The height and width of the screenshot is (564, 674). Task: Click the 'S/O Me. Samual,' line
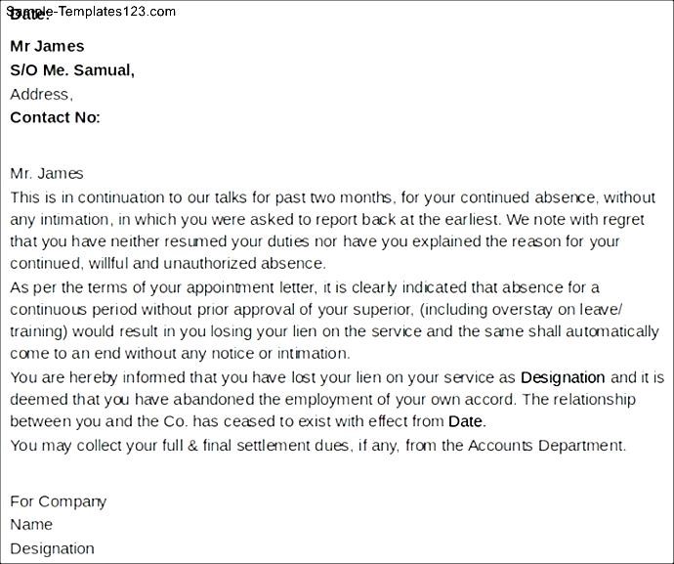(72, 69)
